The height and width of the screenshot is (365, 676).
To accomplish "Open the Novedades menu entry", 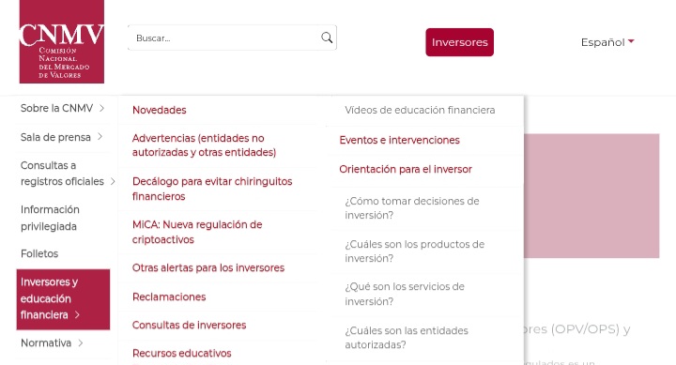I will pyautogui.click(x=160, y=110).
